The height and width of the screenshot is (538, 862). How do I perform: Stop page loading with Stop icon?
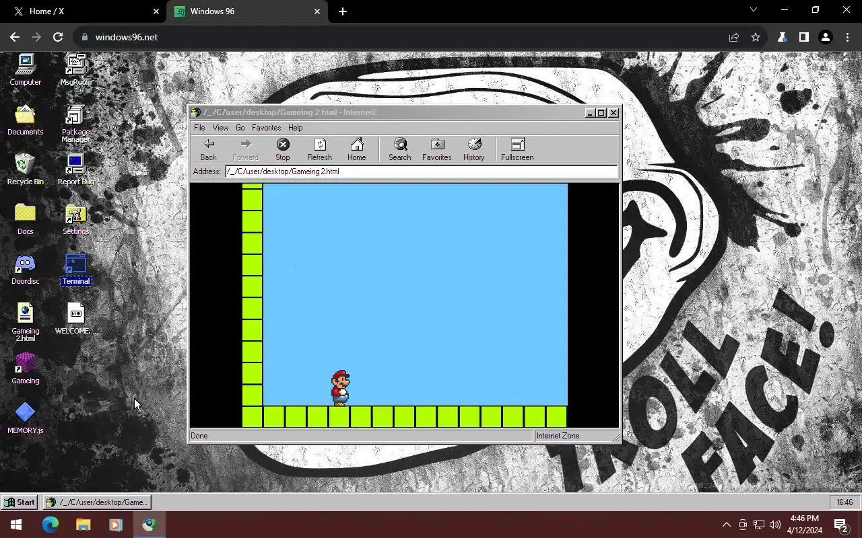tap(283, 149)
